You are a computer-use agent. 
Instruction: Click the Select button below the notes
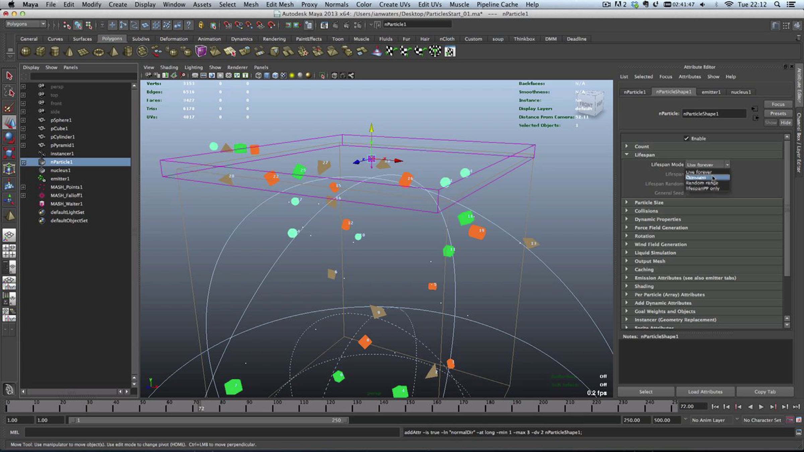(x=646, y=392)
